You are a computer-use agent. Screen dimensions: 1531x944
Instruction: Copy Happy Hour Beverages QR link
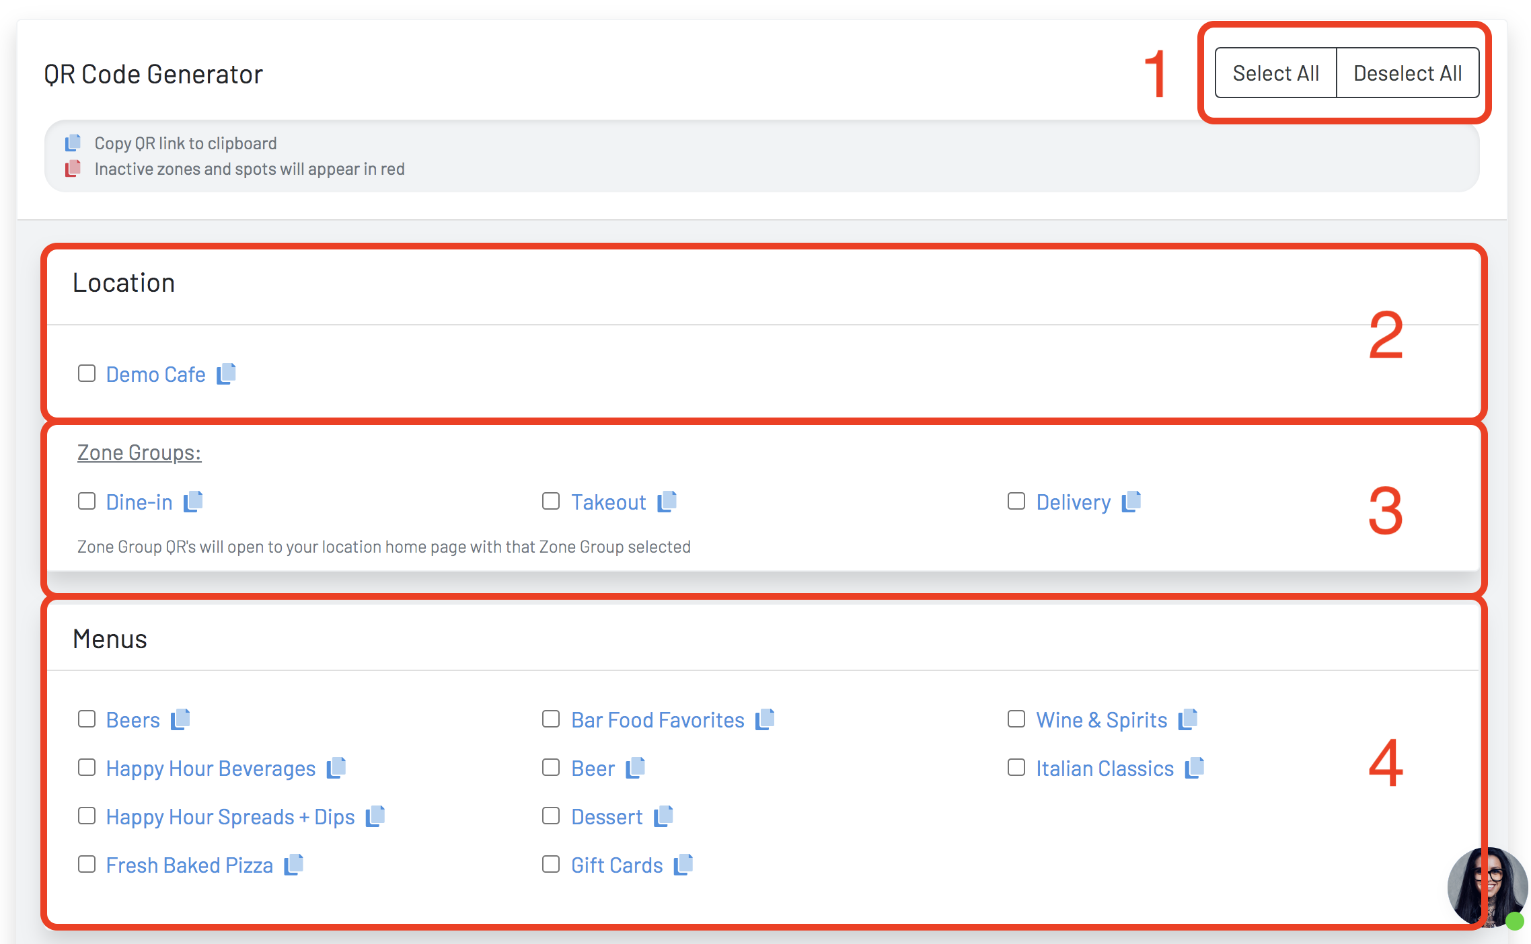pyautogui.click(x=336, y=768)
